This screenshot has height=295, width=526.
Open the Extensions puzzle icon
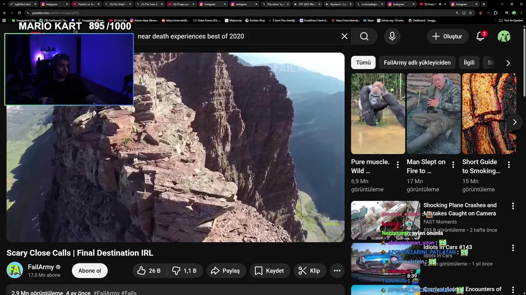496,13
